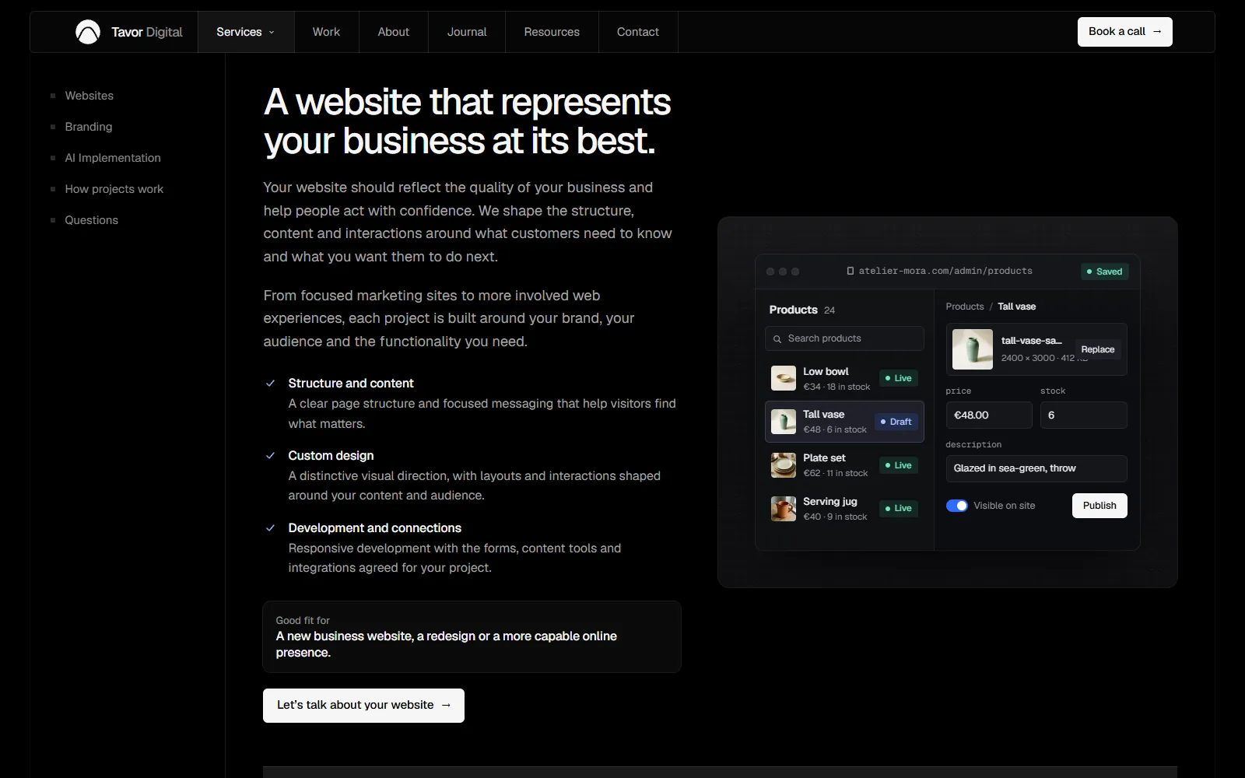Click the stock field showing 6
This screenshot has width=1245, height=778.
[1083, 415]
